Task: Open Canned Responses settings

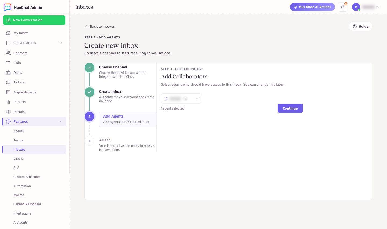Action: (27, 204)
